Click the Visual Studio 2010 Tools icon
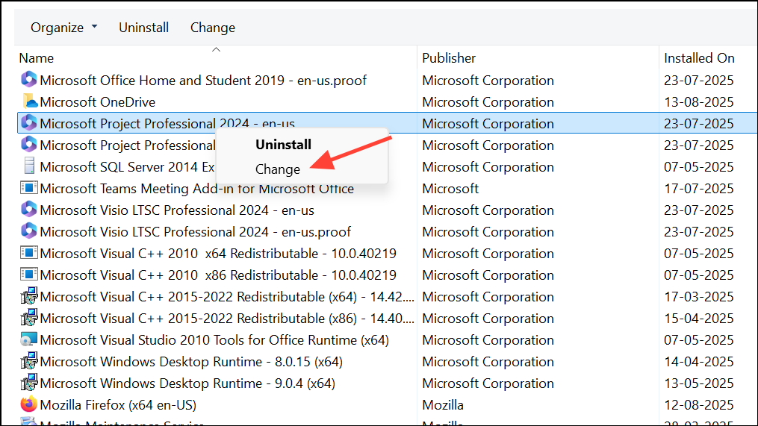 pyautogui.click(x=29, y=340)
